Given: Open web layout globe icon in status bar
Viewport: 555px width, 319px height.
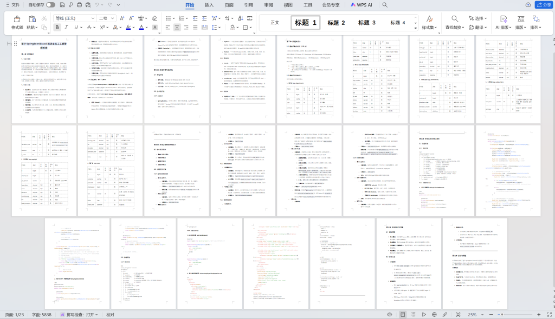Looking at the screenshot, I should click(x=434, y=315).
